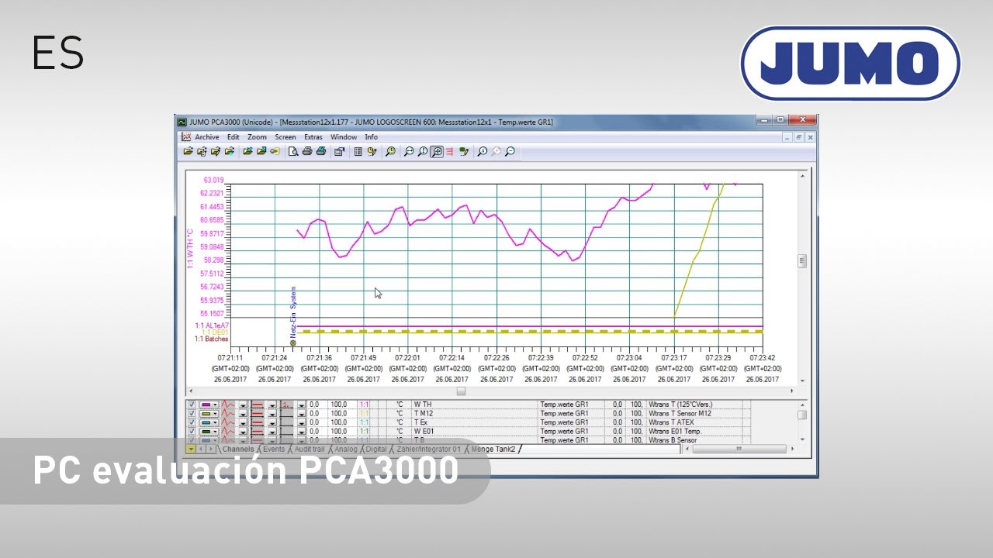Restore the inner chart window with restore button
This screenshot has height=558, width=993.
coord(799,137)
